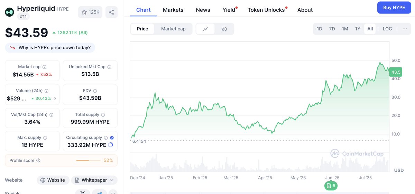
Task: Open the About tab
Action: 305,10
